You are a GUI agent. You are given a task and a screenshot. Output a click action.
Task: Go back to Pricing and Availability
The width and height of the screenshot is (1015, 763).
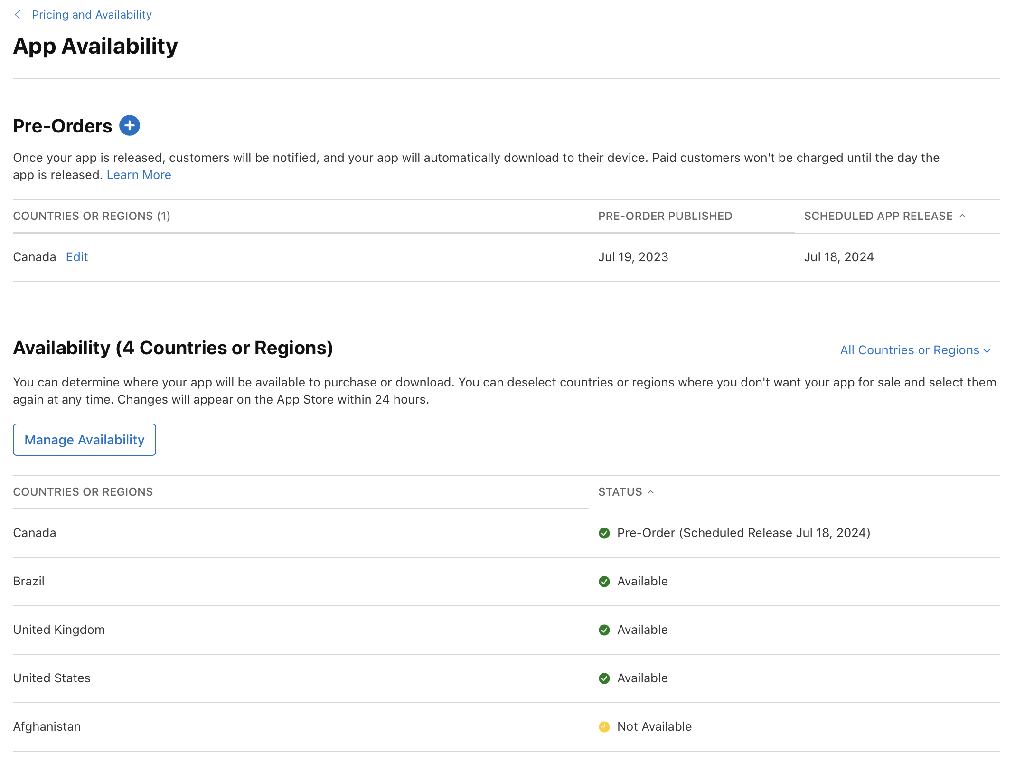pos(91,15)
